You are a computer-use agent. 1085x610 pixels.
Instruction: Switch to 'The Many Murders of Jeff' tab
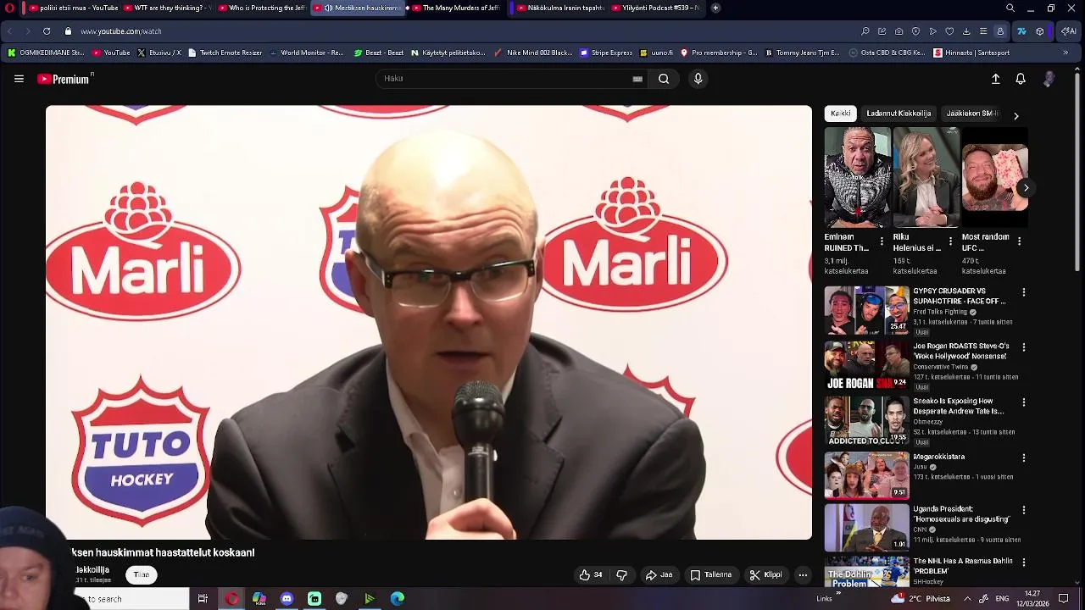pos(456,8)
